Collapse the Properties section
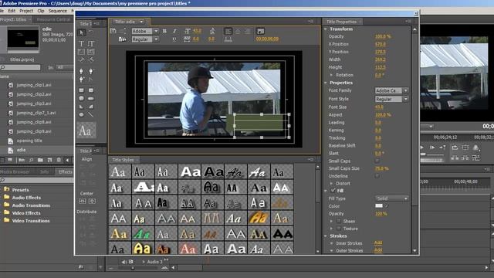The height and width of the screenshot is (278, 494). (326, 83)
